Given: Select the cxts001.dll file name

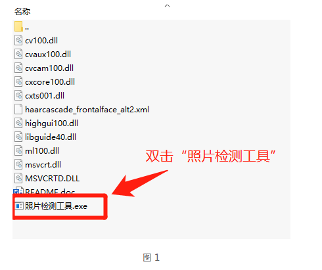Looking at the screenshot, I should [45, 96].
